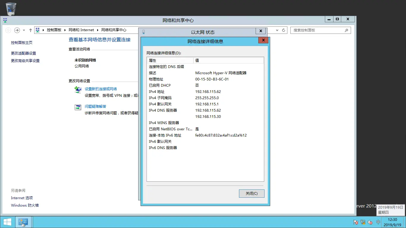This screenshot has width=406, height=228.
Task: Click the control panel icon in address bar
Action: [38, 30]
